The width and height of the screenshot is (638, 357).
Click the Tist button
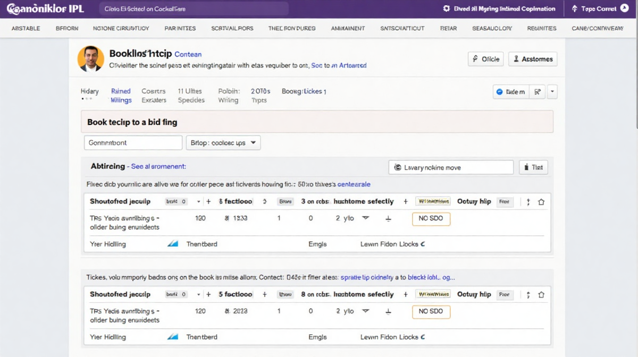coord(533,167)
